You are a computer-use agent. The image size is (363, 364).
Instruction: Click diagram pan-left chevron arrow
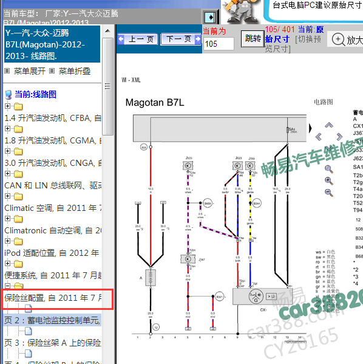pyautogui.click(x=319, y=137)
